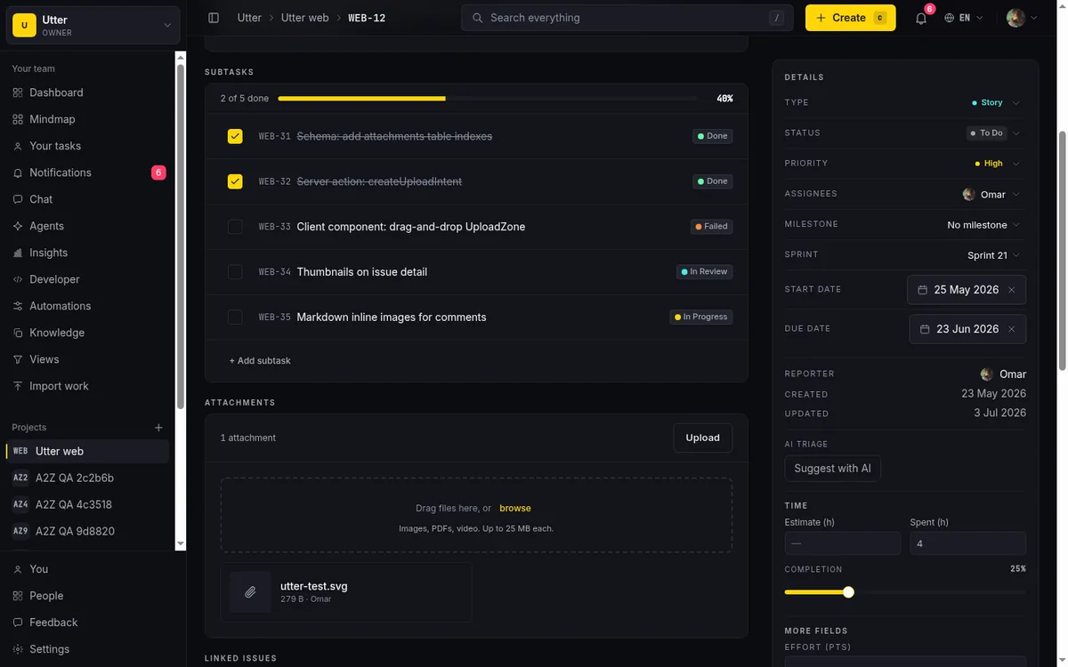Click the Spent hours input
1068x667 pixels.
click(x=967, y=543)
